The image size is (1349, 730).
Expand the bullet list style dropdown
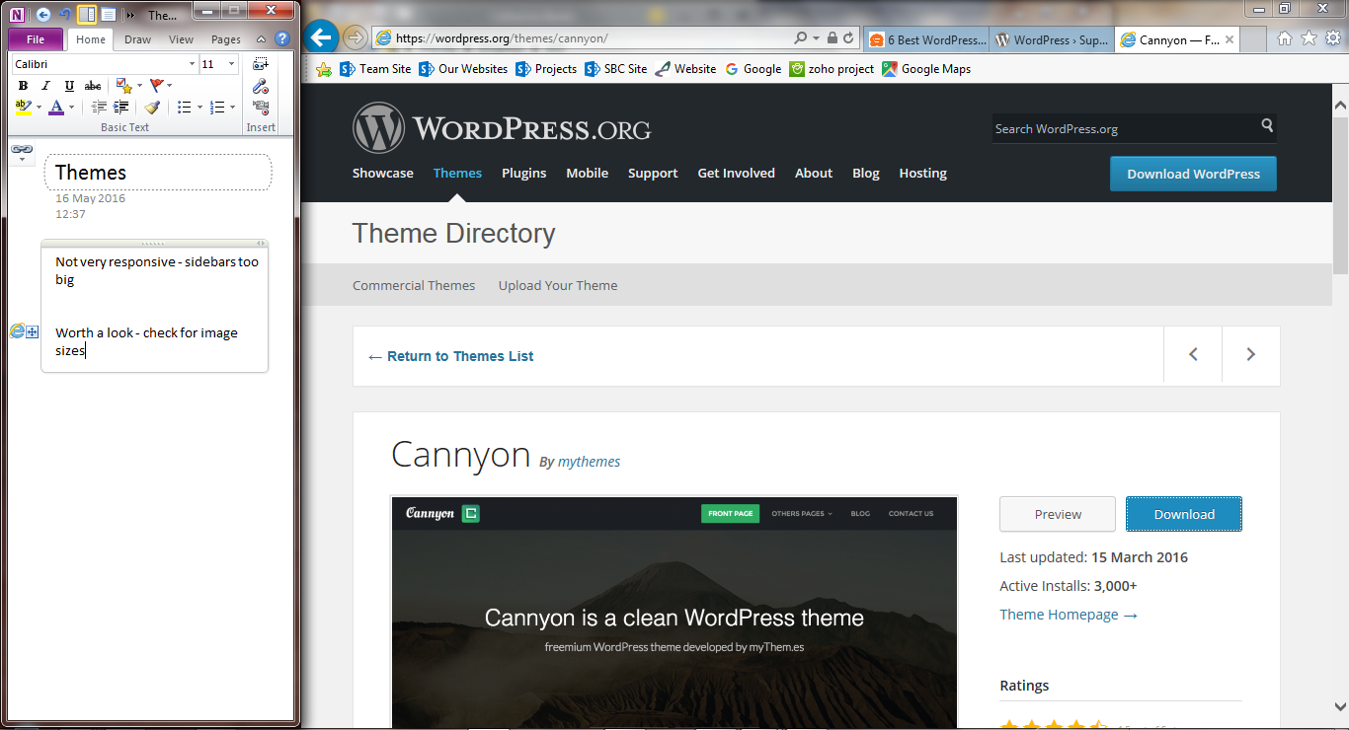click(x=199, y=108)
